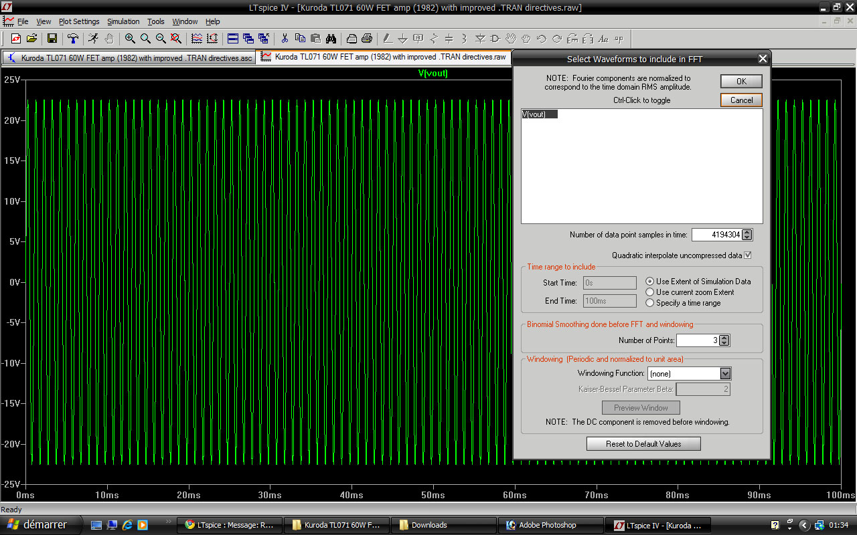Open the Downloads taskbar item

(x=443, y=525)
